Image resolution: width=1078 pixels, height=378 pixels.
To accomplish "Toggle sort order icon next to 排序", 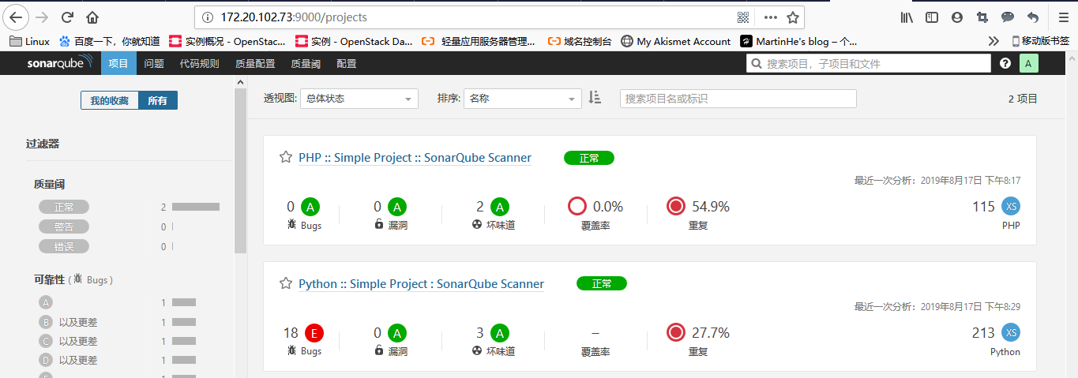I will point(595,98).
